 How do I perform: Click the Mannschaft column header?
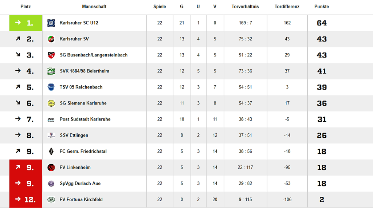(x=94, y=7)
